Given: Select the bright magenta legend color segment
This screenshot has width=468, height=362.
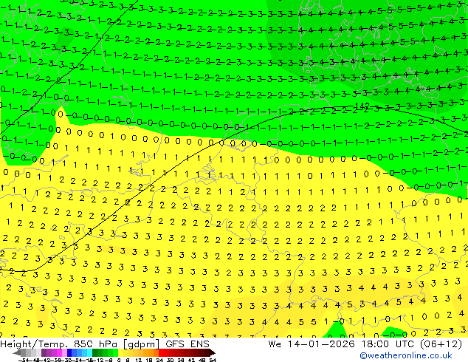Looking at the screenshot, I should point(59,352).
